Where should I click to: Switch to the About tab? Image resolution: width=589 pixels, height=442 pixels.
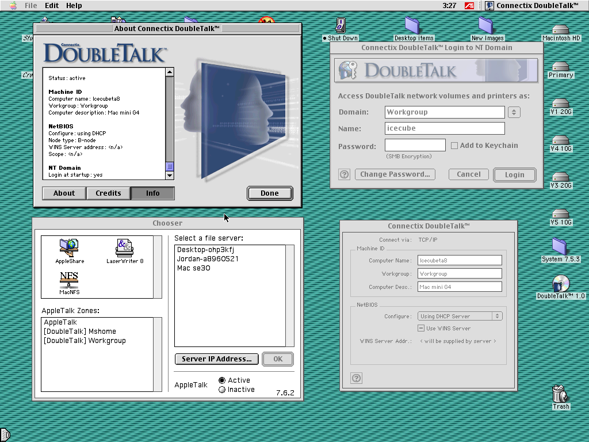[64, 193]
